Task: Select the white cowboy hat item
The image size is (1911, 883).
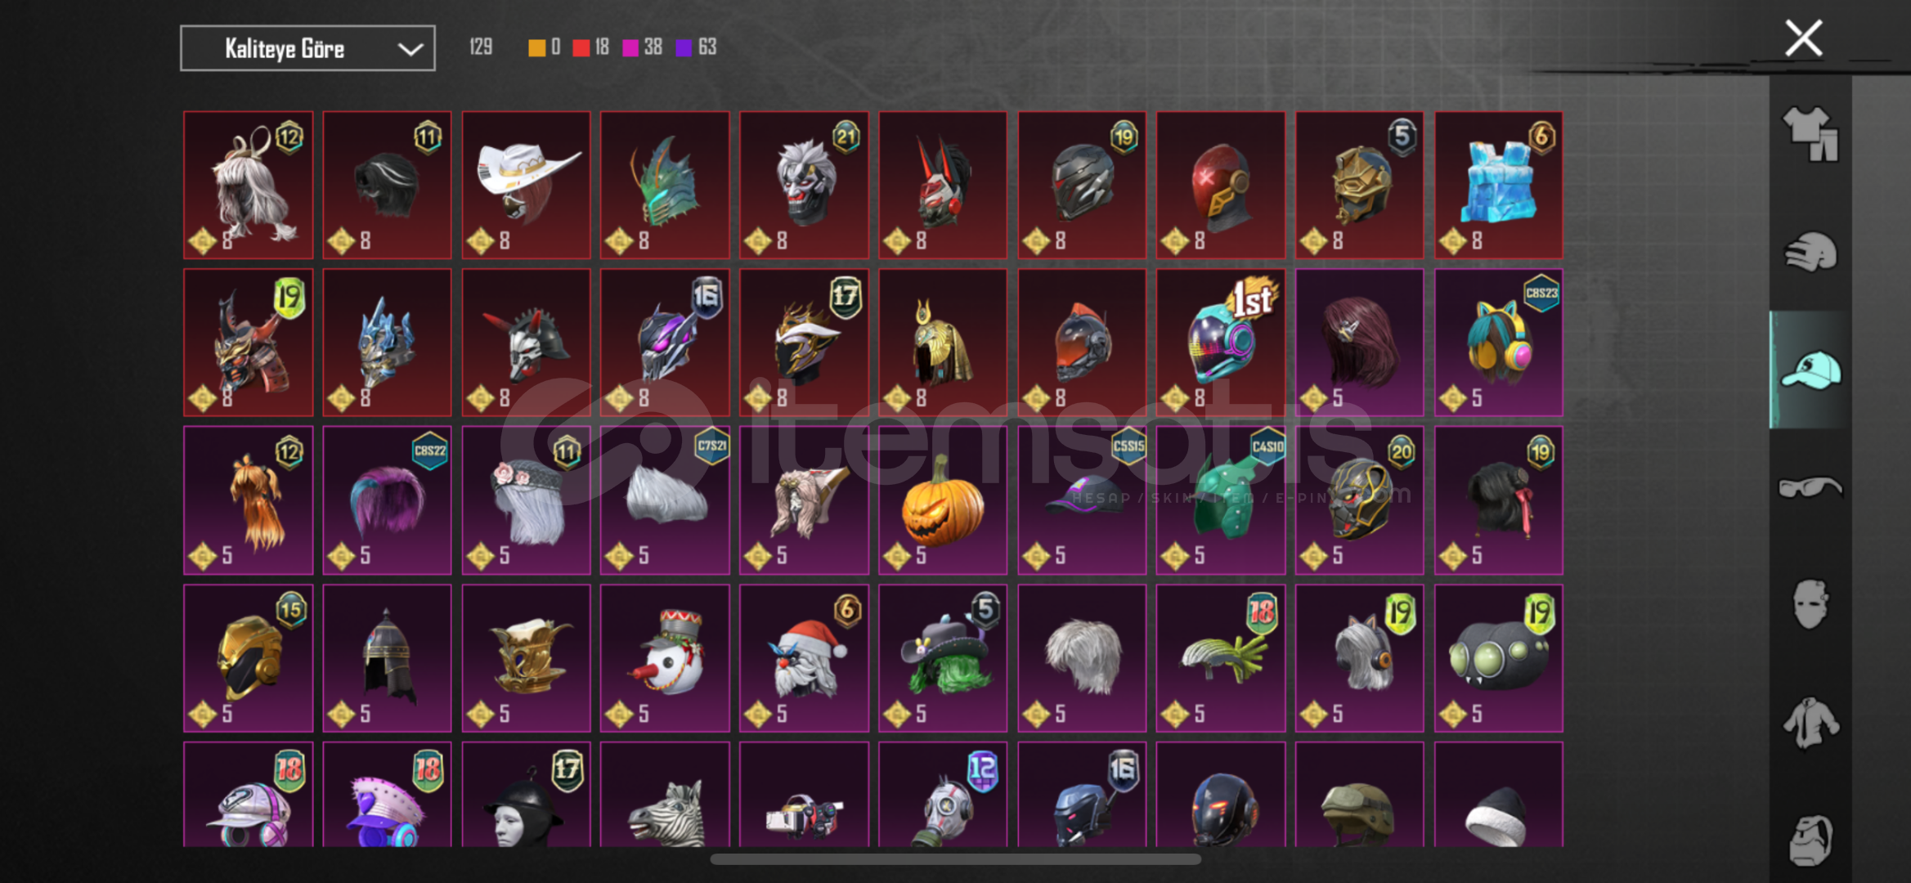Action: 526,186
